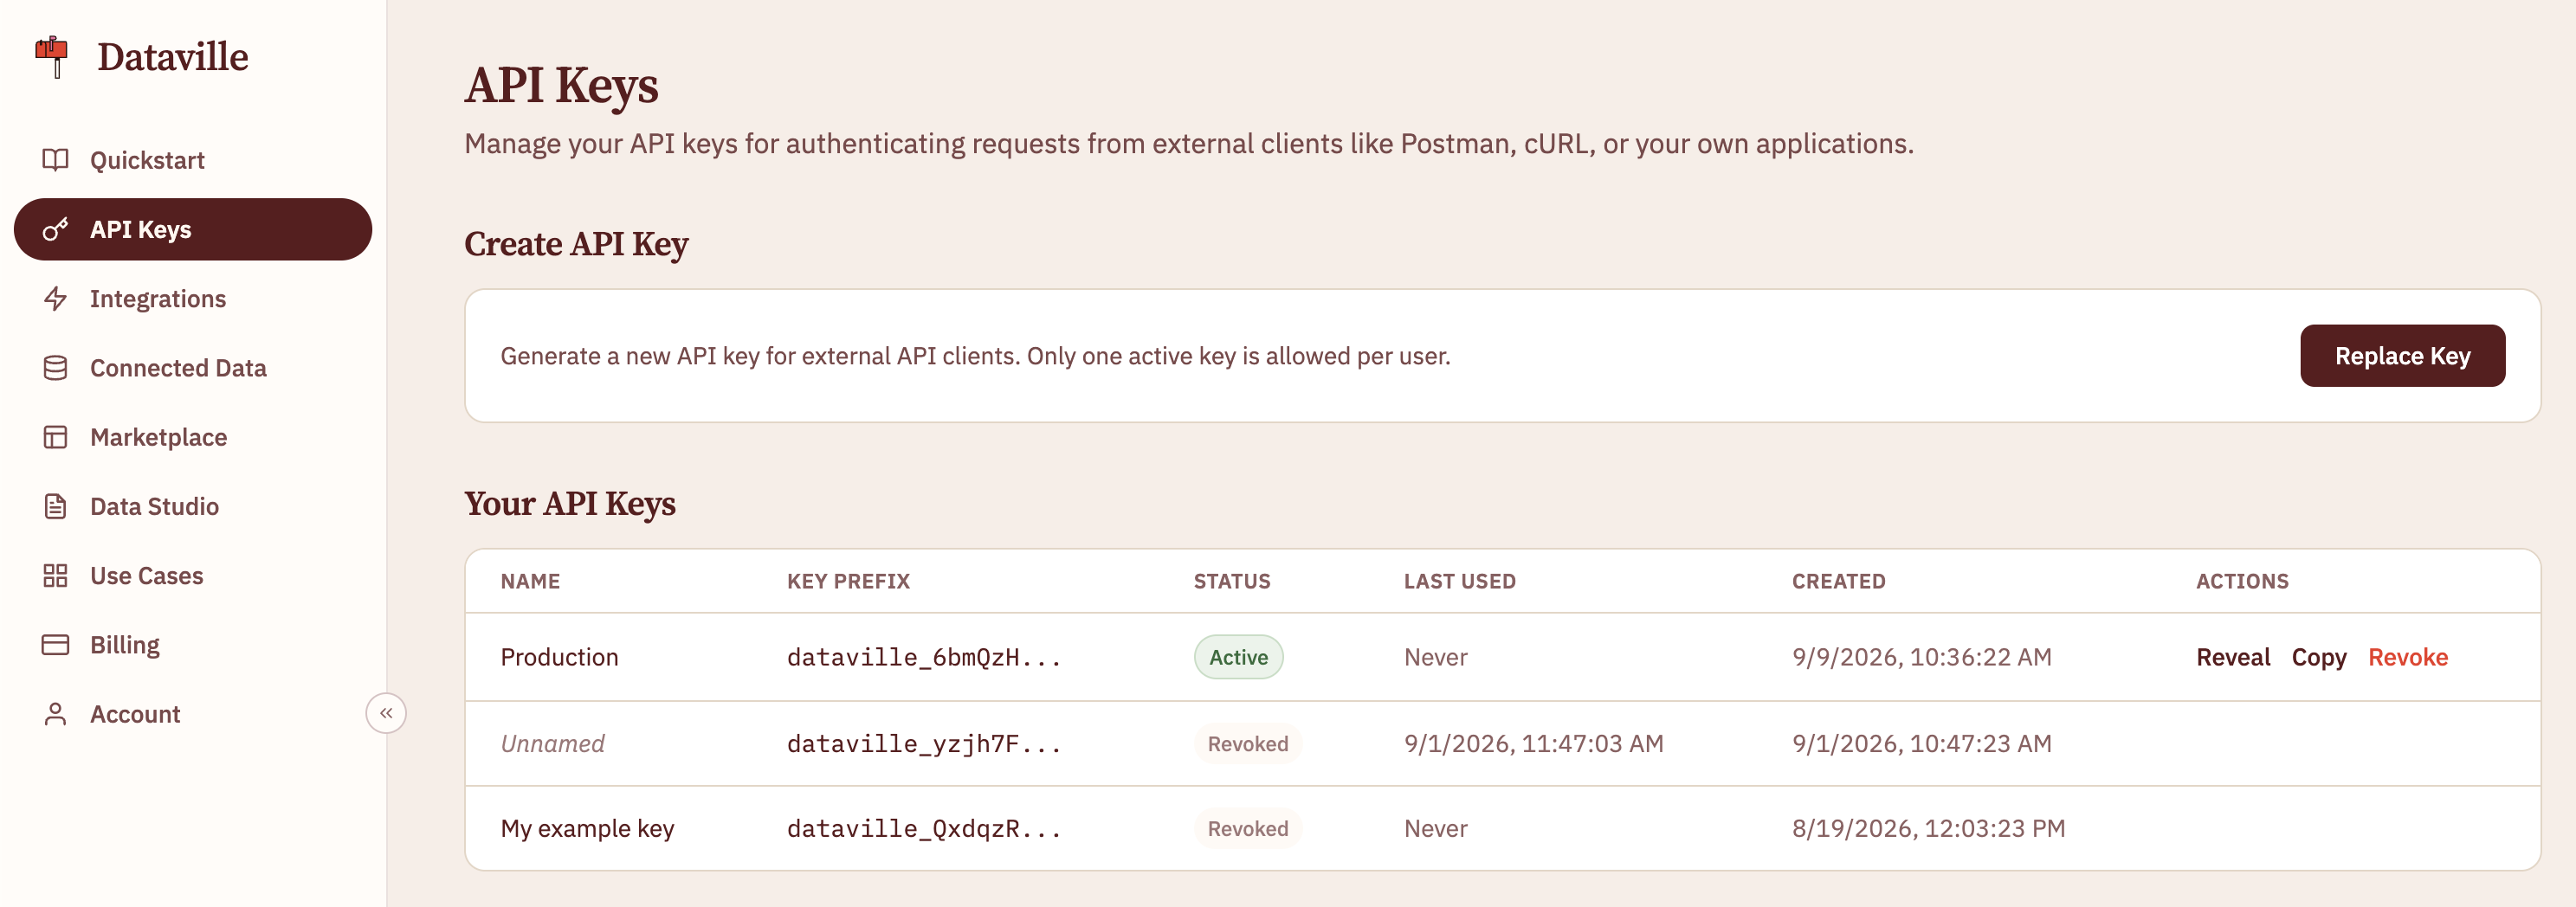Collapse the sidebar with double-chevron button
The width and height of the screenshot is (2576, 907).
pyautogui.click(x=386, y=713)
